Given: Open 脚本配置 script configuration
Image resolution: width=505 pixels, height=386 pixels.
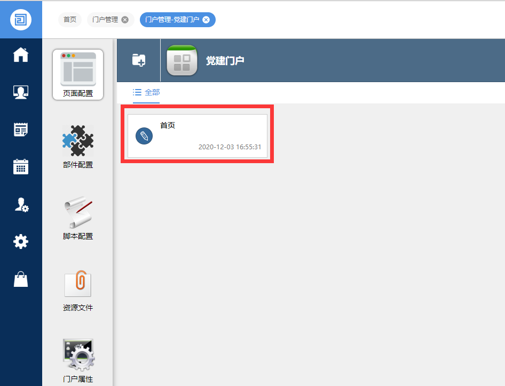Looking at the screenshot, I should (x=78, y=218).
